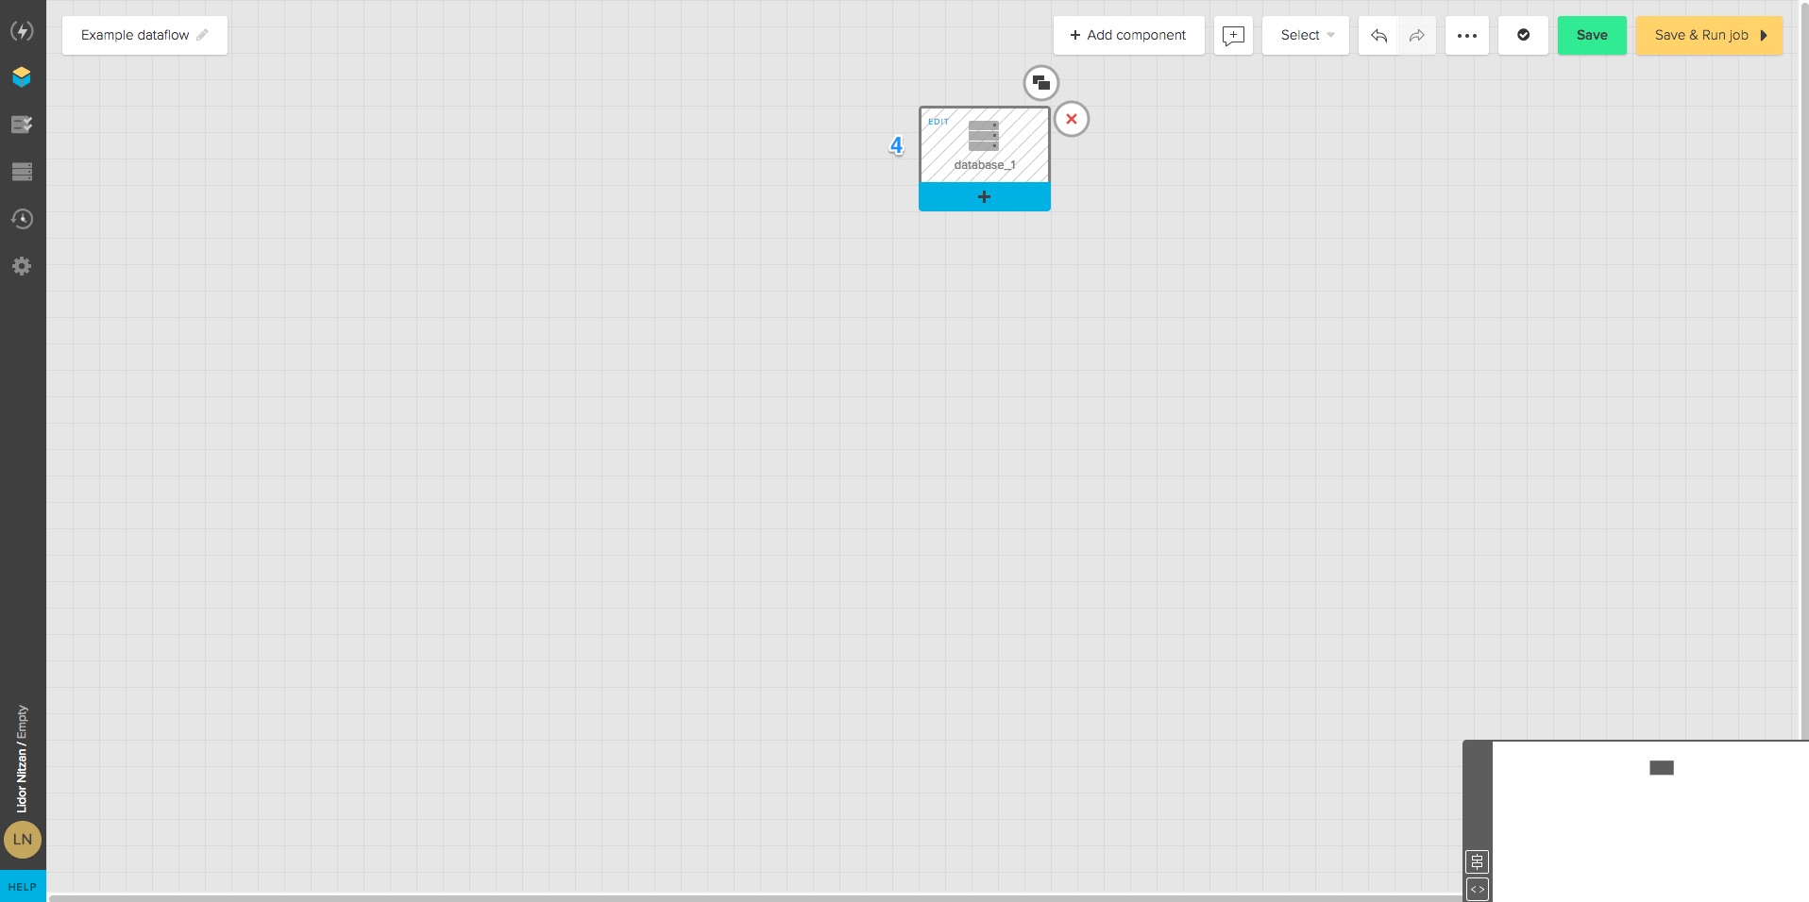Open the tasks checklist icon in sidebar

tap(22, 125)
